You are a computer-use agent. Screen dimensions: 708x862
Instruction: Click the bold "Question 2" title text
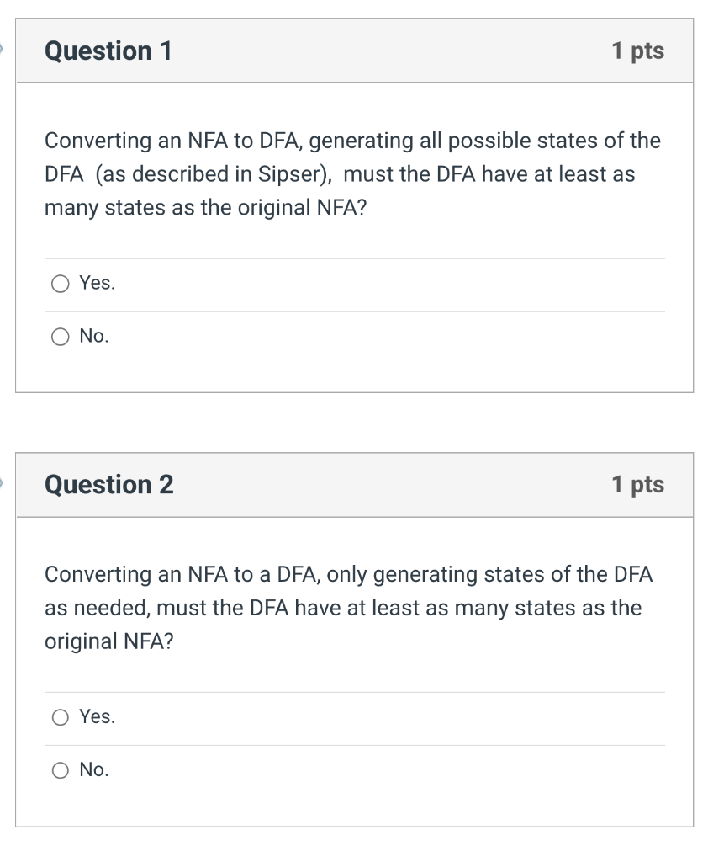pos(107,485)
